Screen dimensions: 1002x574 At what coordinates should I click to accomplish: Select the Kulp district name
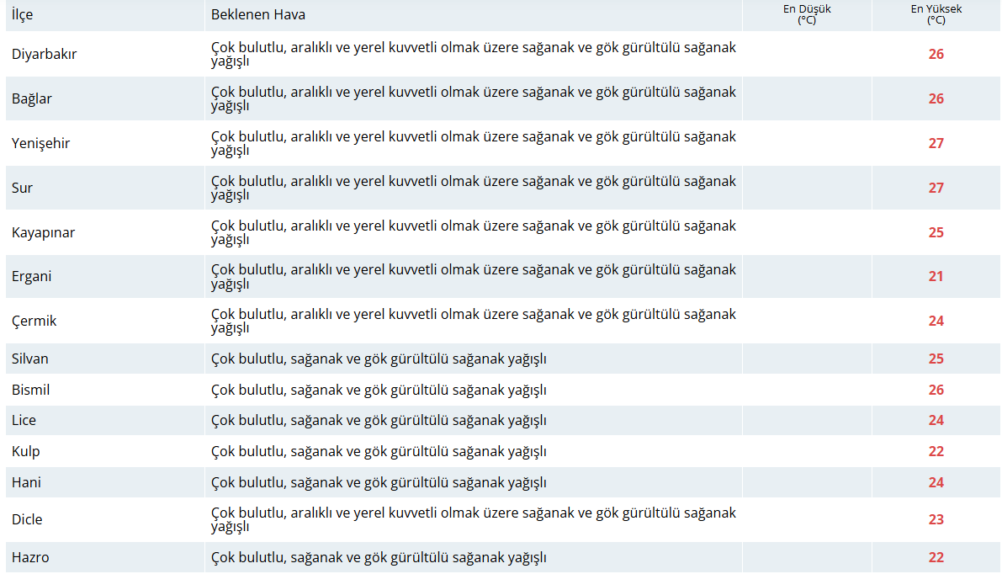(x=25, y=451)
